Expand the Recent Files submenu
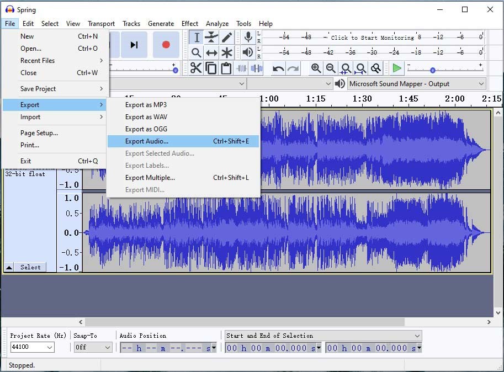The image size is (504, 372). [54, 60]
